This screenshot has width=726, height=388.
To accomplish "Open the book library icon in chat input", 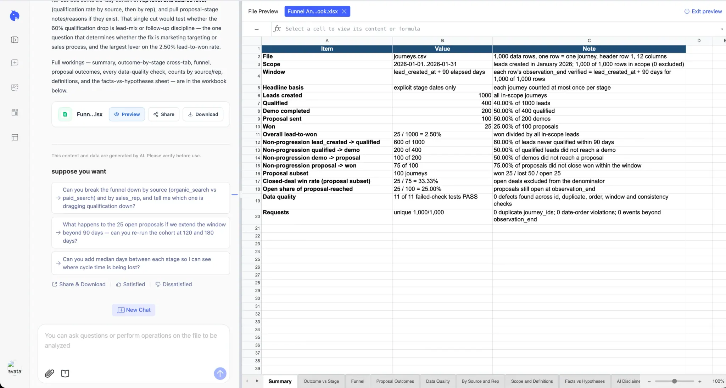I will tap(65, 373).
